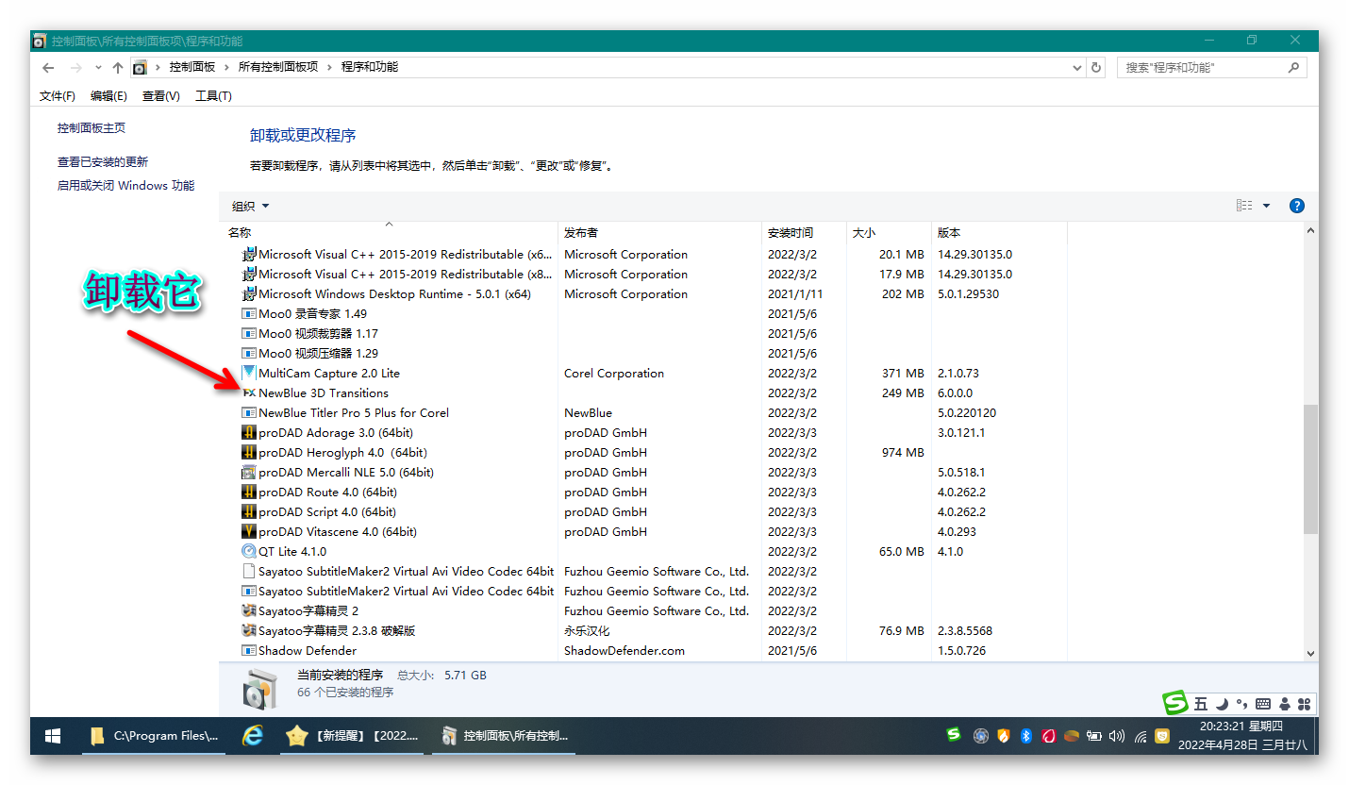Open recent locations dropdown beside Forward arrow
Screen dimensions: 1349x785
[98, 68]
